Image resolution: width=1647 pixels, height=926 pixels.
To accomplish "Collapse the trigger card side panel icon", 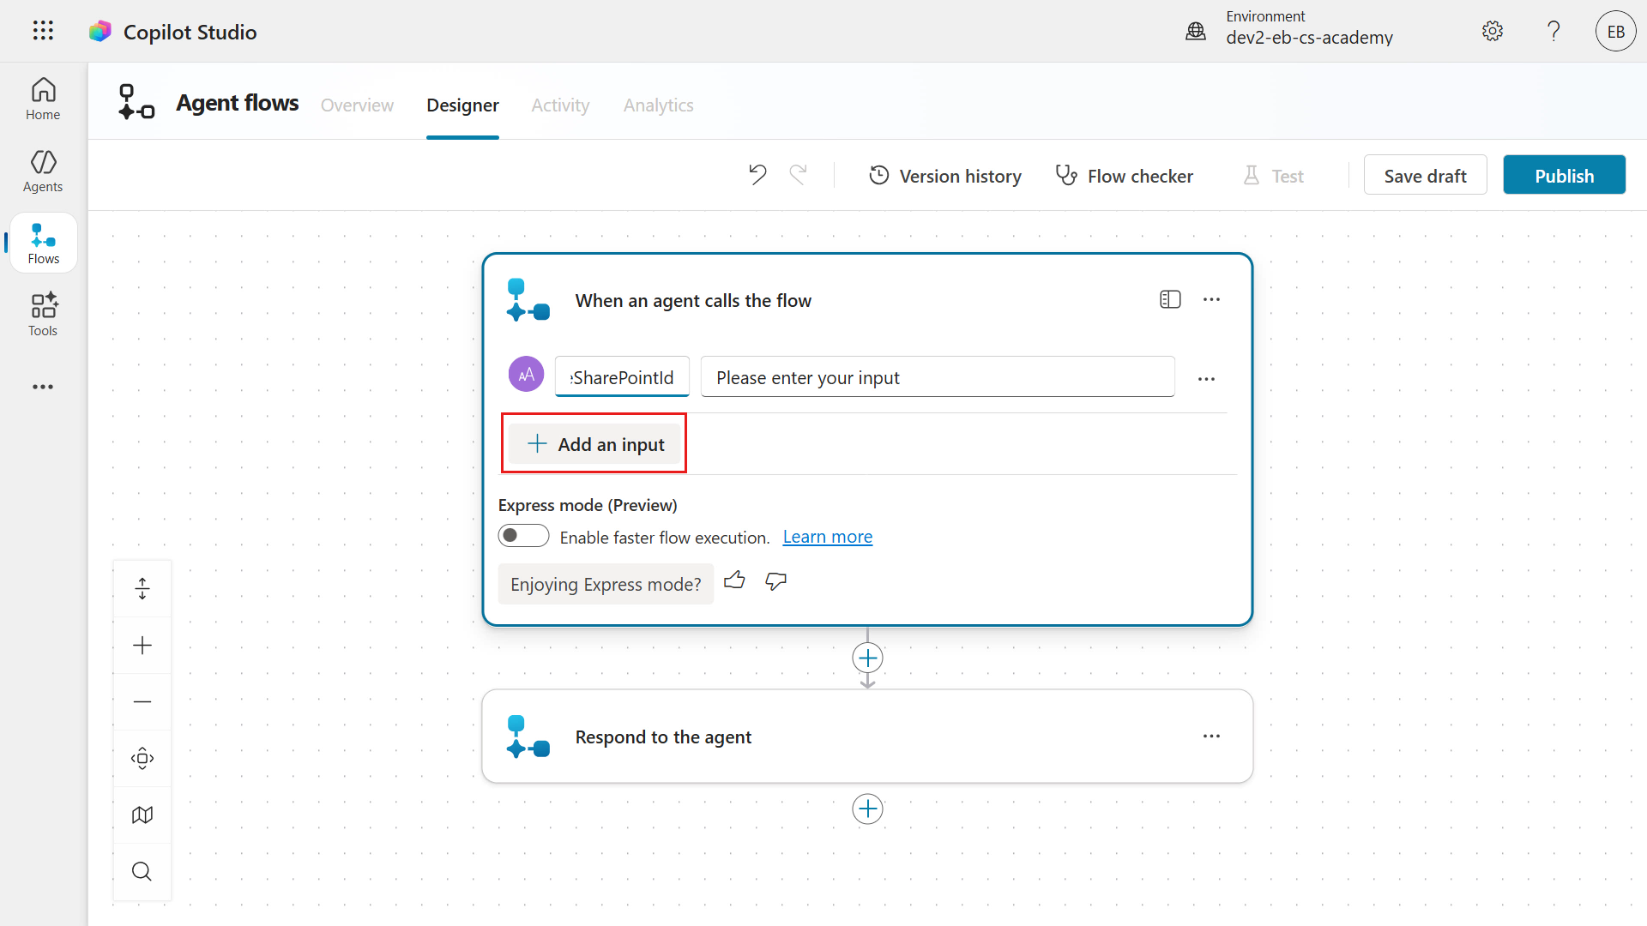I will 1170,299.
